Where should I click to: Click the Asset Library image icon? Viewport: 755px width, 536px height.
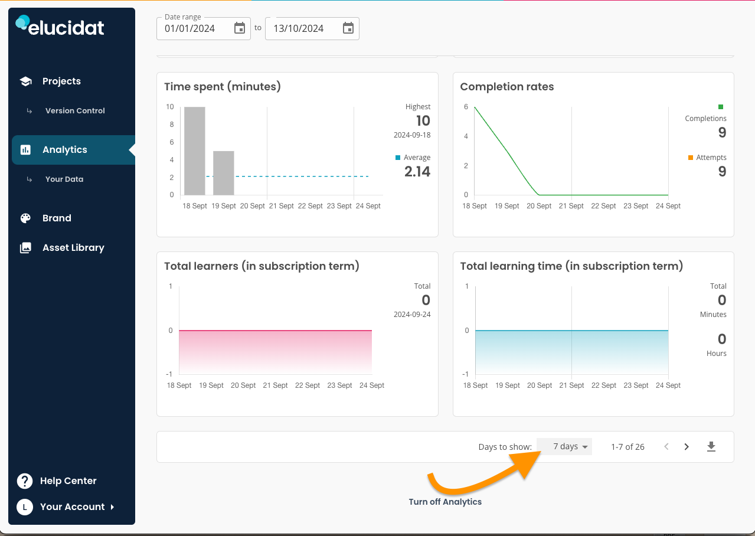point(25,248)
